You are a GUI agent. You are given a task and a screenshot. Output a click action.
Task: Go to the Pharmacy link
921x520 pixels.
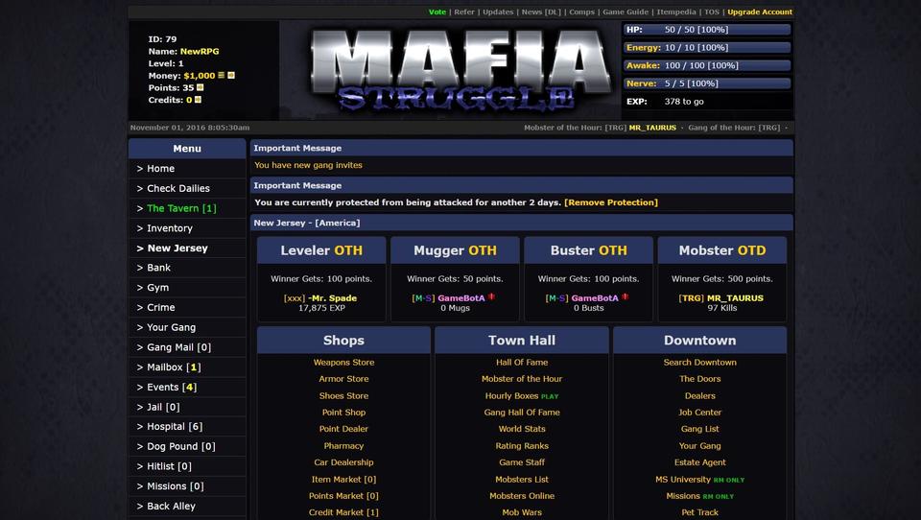343,446
